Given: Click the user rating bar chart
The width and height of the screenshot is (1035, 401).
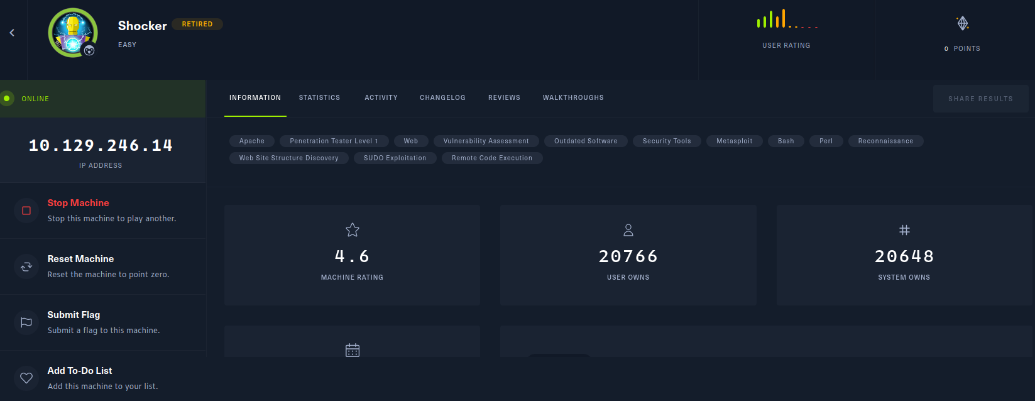Looking at the screenshot, I should [x=787, y=19].
